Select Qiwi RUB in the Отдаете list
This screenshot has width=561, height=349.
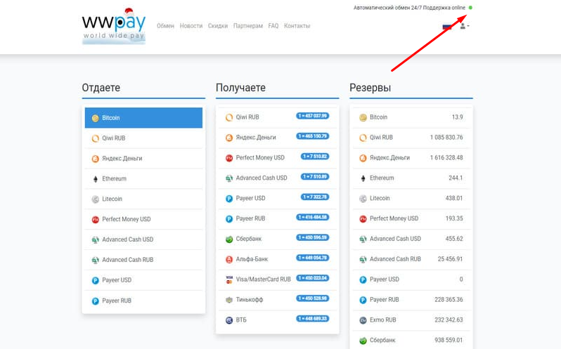point(143,138)
